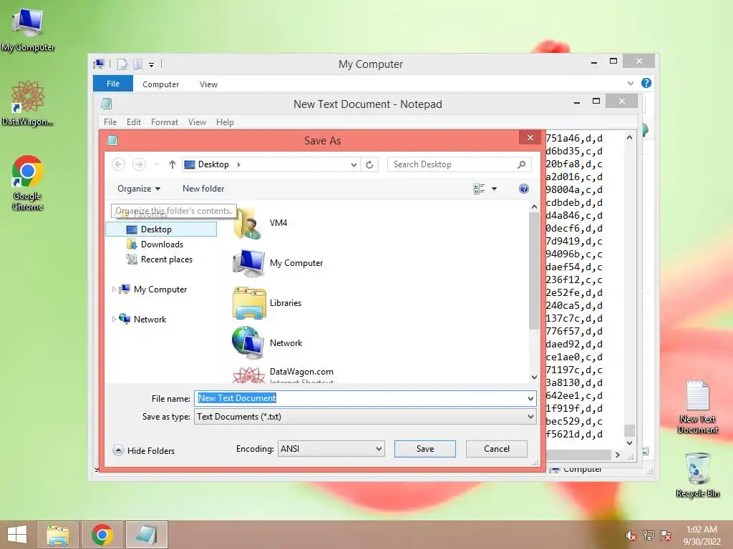Click Notepad vertical scrollbar down arrow
The height and width of the screenshot is (549, 733).
pyautogui.click(x=630, y=442)
